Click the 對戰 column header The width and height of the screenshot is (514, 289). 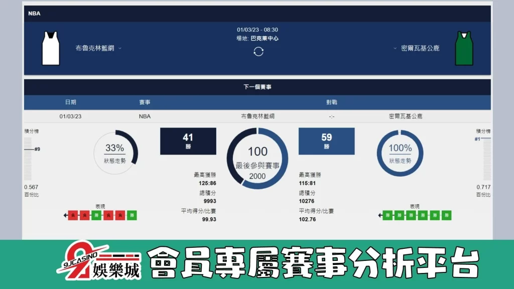point(333,102)
